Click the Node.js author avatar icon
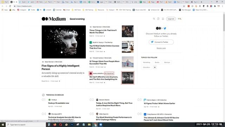The height and width of the screenshot is (127, 225). (50, 100)
